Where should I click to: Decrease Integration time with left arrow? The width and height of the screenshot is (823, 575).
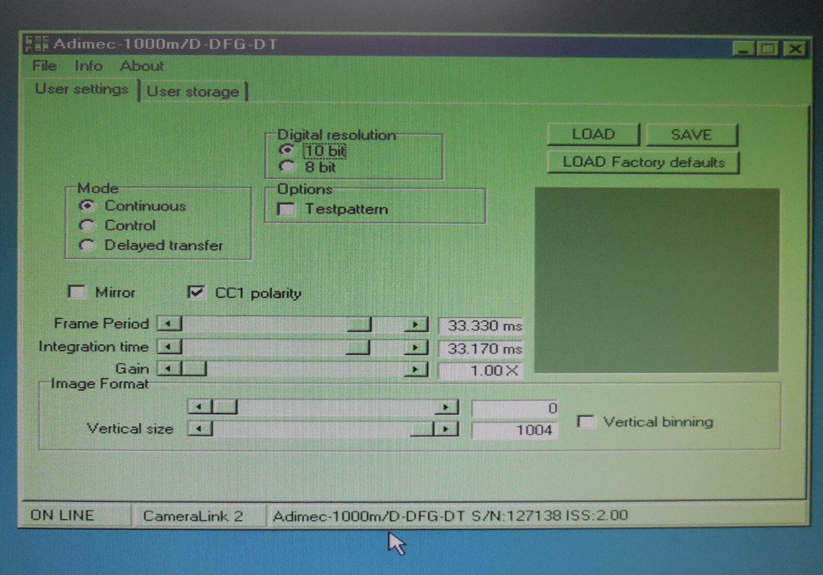(169, 347)
